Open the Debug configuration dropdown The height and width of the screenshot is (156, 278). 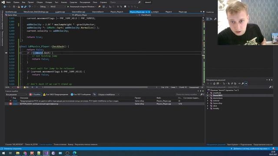pos(44,7)
